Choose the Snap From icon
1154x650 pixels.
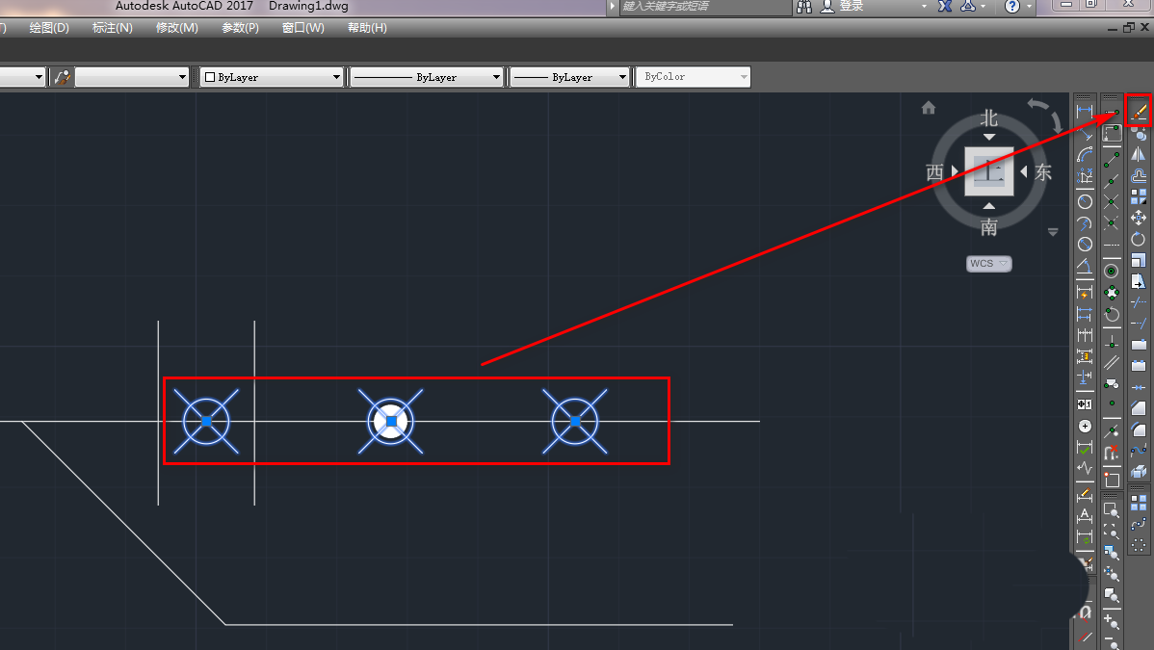(x=1112, y=133)
